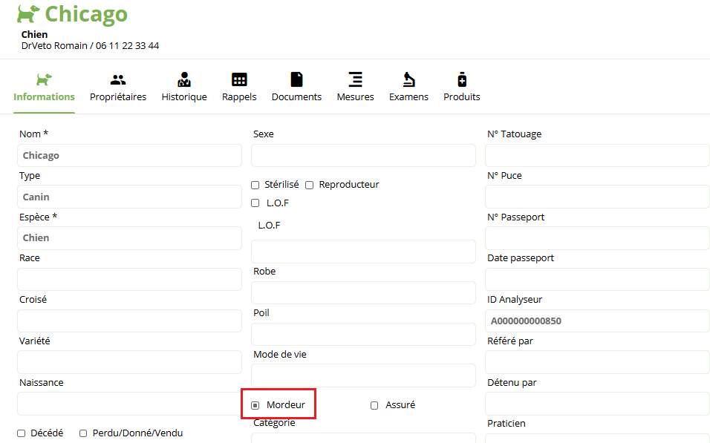Open the Historique doctor icon
This screenshot has height=443, width=710.
pyautogui.click(x=184, y=79)
